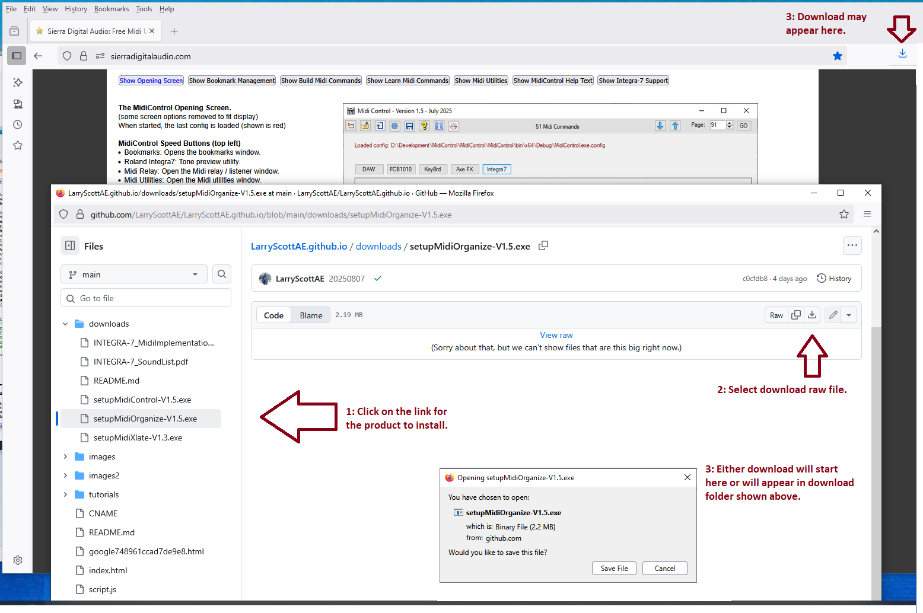The height and width of the screenshot is (613, 923).
Task: Open the GitHub window hamburger menu
Action: click(x=867, y=214)
